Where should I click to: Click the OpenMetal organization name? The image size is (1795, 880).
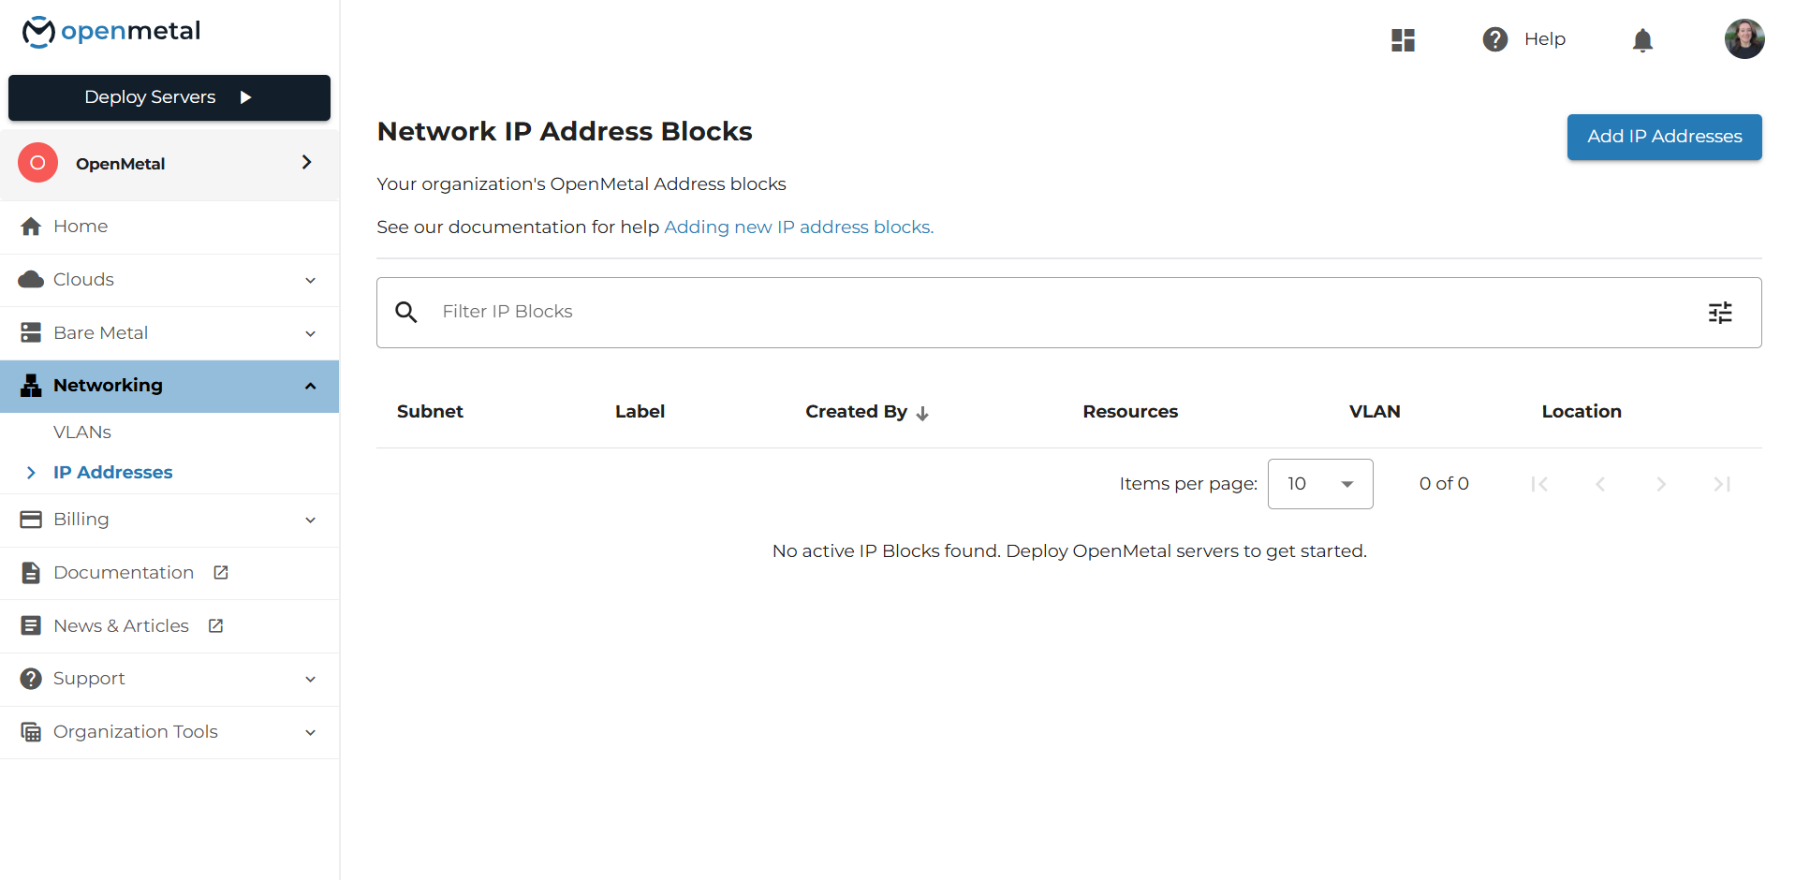pos(120,164)
